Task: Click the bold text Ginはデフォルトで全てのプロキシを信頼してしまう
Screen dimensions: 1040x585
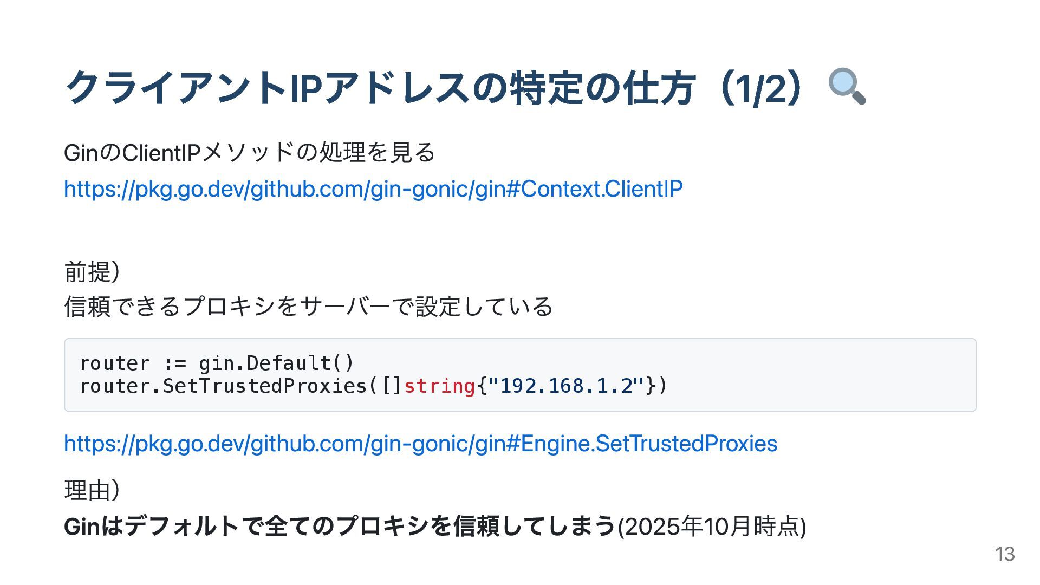Action: click(x=340, y=526)
